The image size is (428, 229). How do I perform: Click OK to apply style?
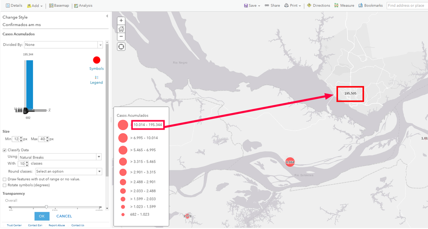pyautogui.click(x=42, y=216)
